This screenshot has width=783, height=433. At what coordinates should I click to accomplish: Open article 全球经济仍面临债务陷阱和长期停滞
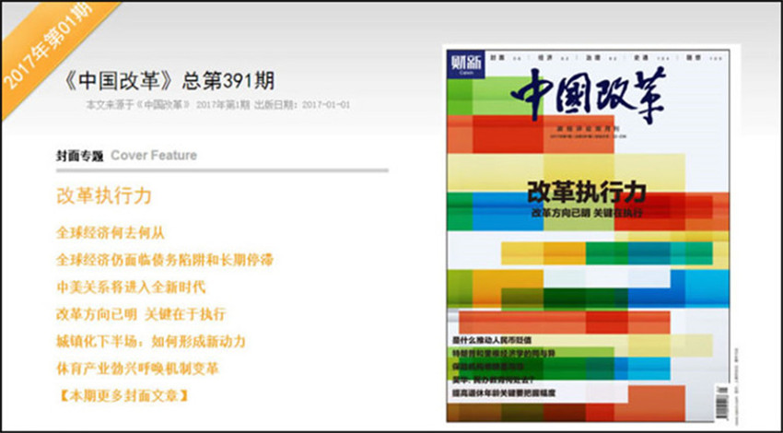point(164,260)
